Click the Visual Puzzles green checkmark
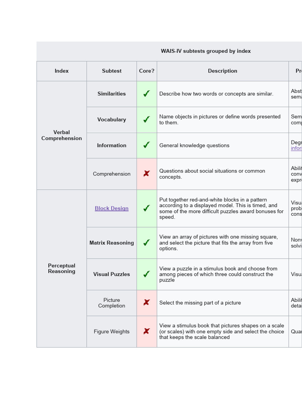This screenshot has height=403, width=302. click(x=147, y=274)
